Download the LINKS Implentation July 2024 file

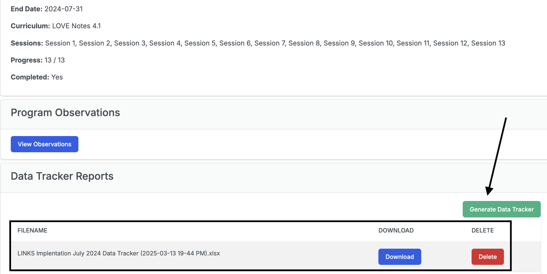pyautogui.click(x=400, y=257)
